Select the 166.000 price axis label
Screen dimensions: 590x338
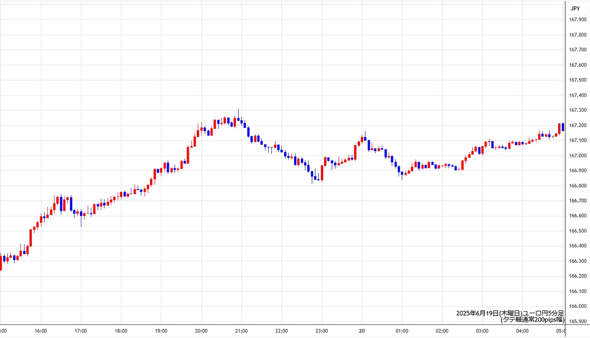(x=578, y=306)
